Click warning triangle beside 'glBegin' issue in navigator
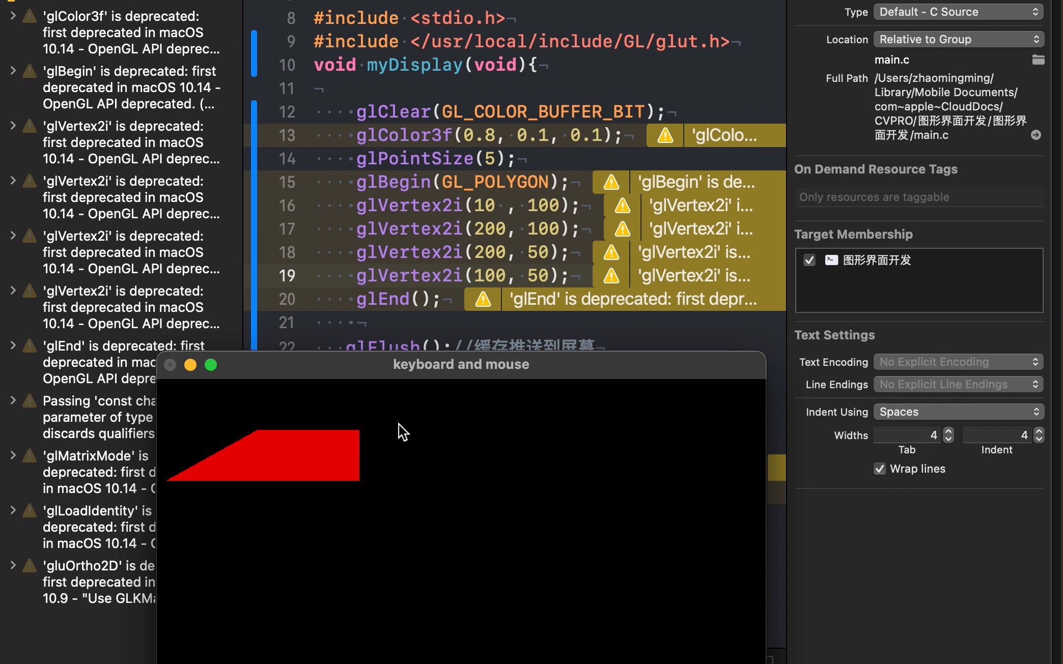The width and height of the screenshot is (1063, 664). (30, 71)
